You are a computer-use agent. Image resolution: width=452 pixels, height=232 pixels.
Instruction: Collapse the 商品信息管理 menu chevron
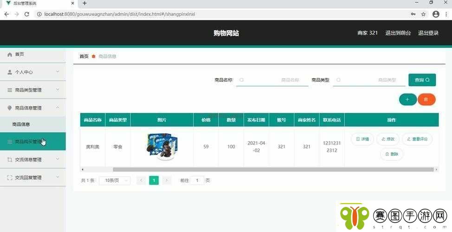58,108
